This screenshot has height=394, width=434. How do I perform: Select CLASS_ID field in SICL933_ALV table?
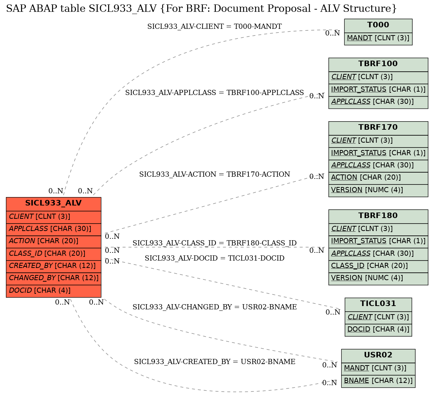(x=54, y=254)
